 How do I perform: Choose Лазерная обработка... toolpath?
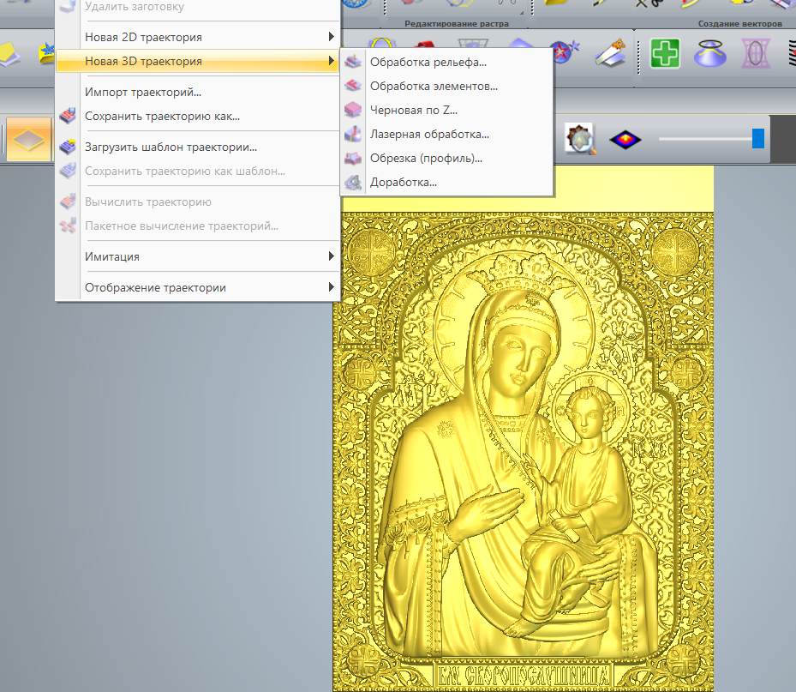pos(446,134)
